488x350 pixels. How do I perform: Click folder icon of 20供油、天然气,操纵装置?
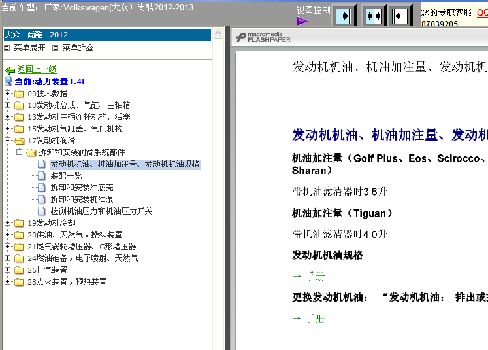19,235
